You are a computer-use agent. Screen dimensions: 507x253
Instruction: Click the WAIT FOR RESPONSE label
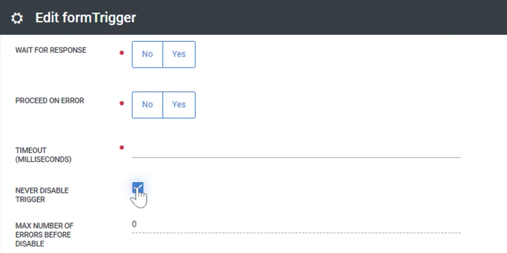51,50
